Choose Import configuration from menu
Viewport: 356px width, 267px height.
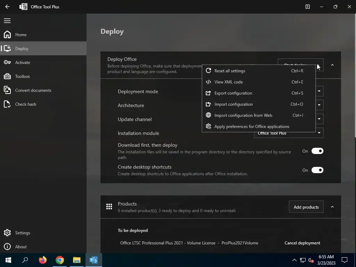click(259, 104)
